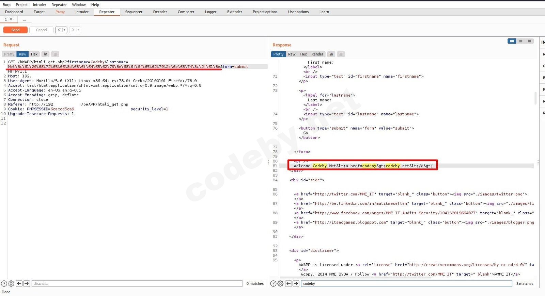
Task: Open the Intruder menu in menu bar
Action: click(x=40, y=5)
